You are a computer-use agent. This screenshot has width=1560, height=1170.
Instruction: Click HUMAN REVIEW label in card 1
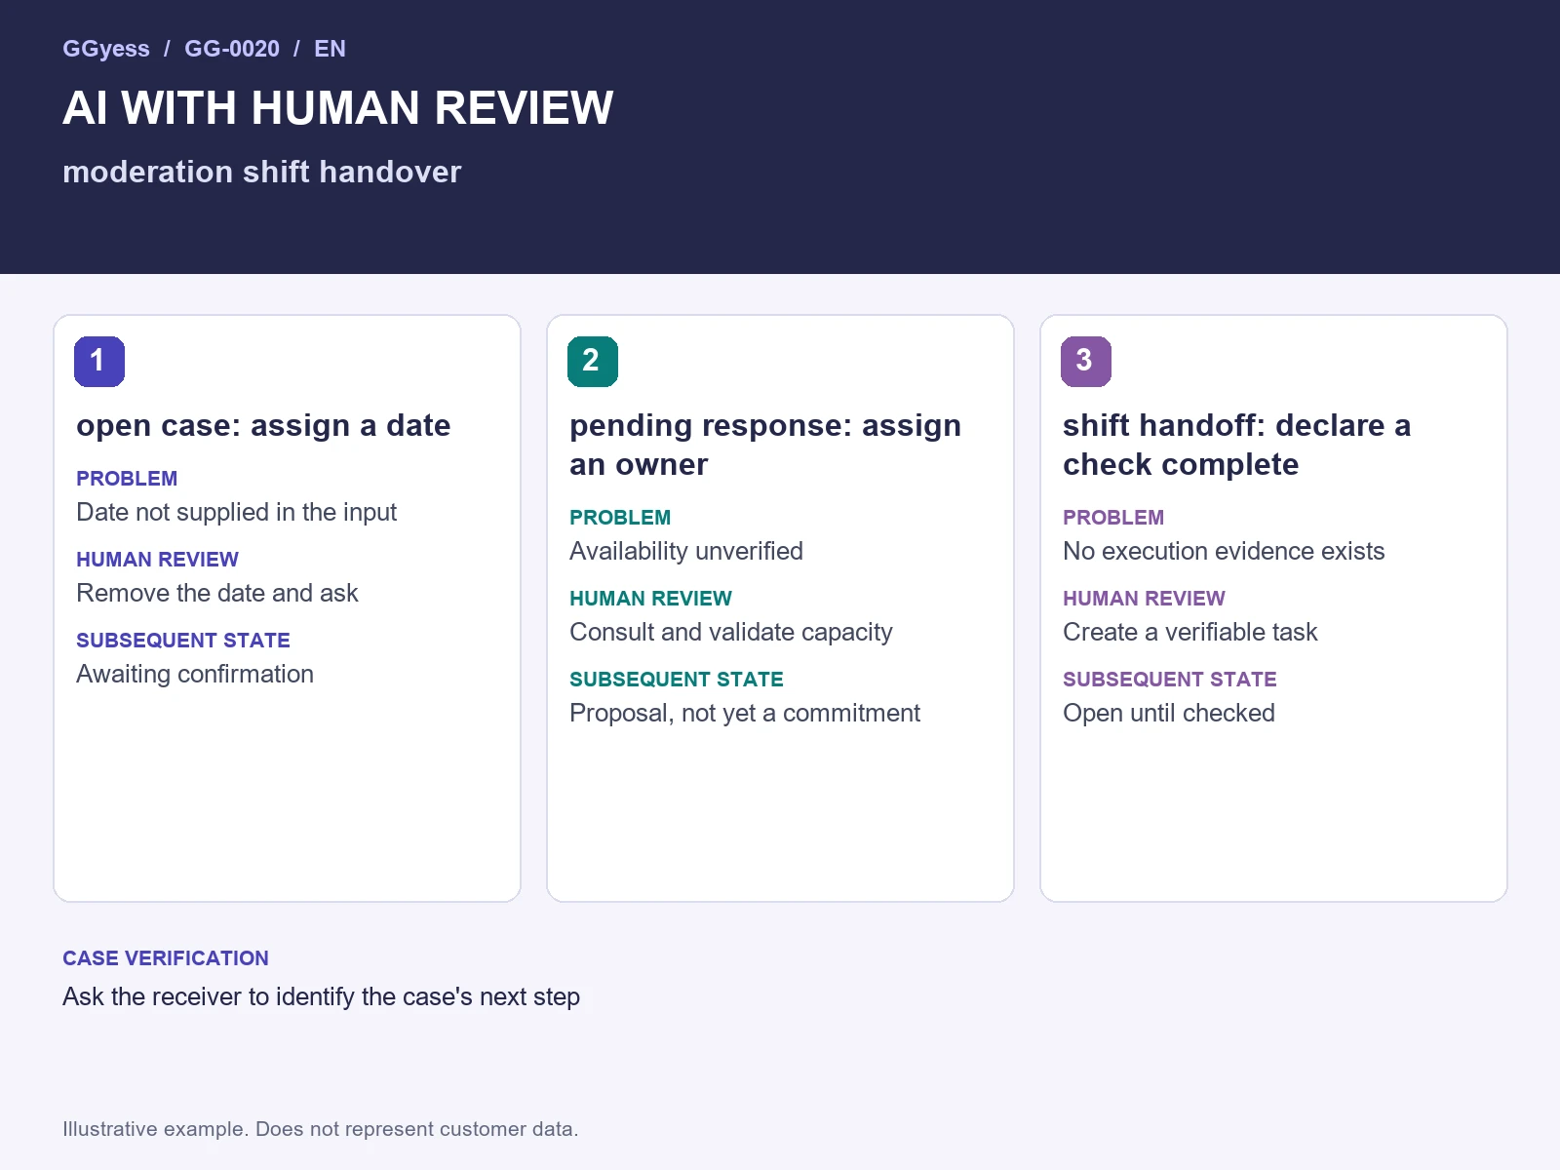tap(157, 560)
